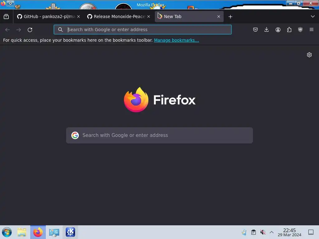Select the New Tab tab
The height and width of the screenshot is (239, 319).
pos(189,16)
